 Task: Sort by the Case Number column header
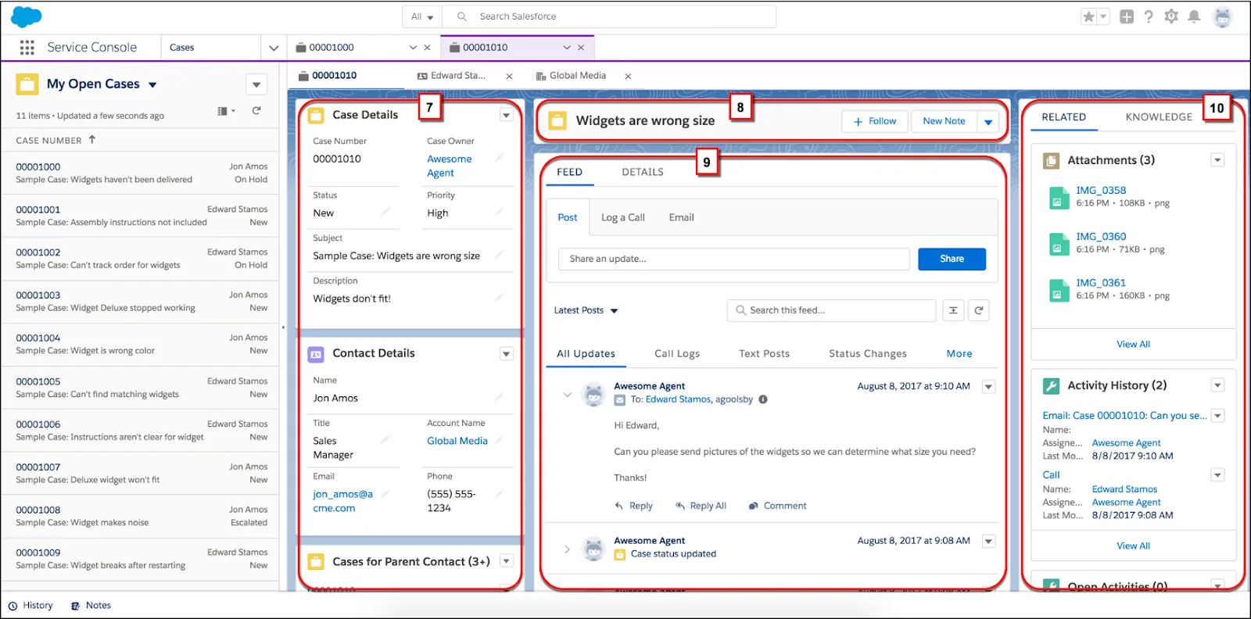[56, 141]
